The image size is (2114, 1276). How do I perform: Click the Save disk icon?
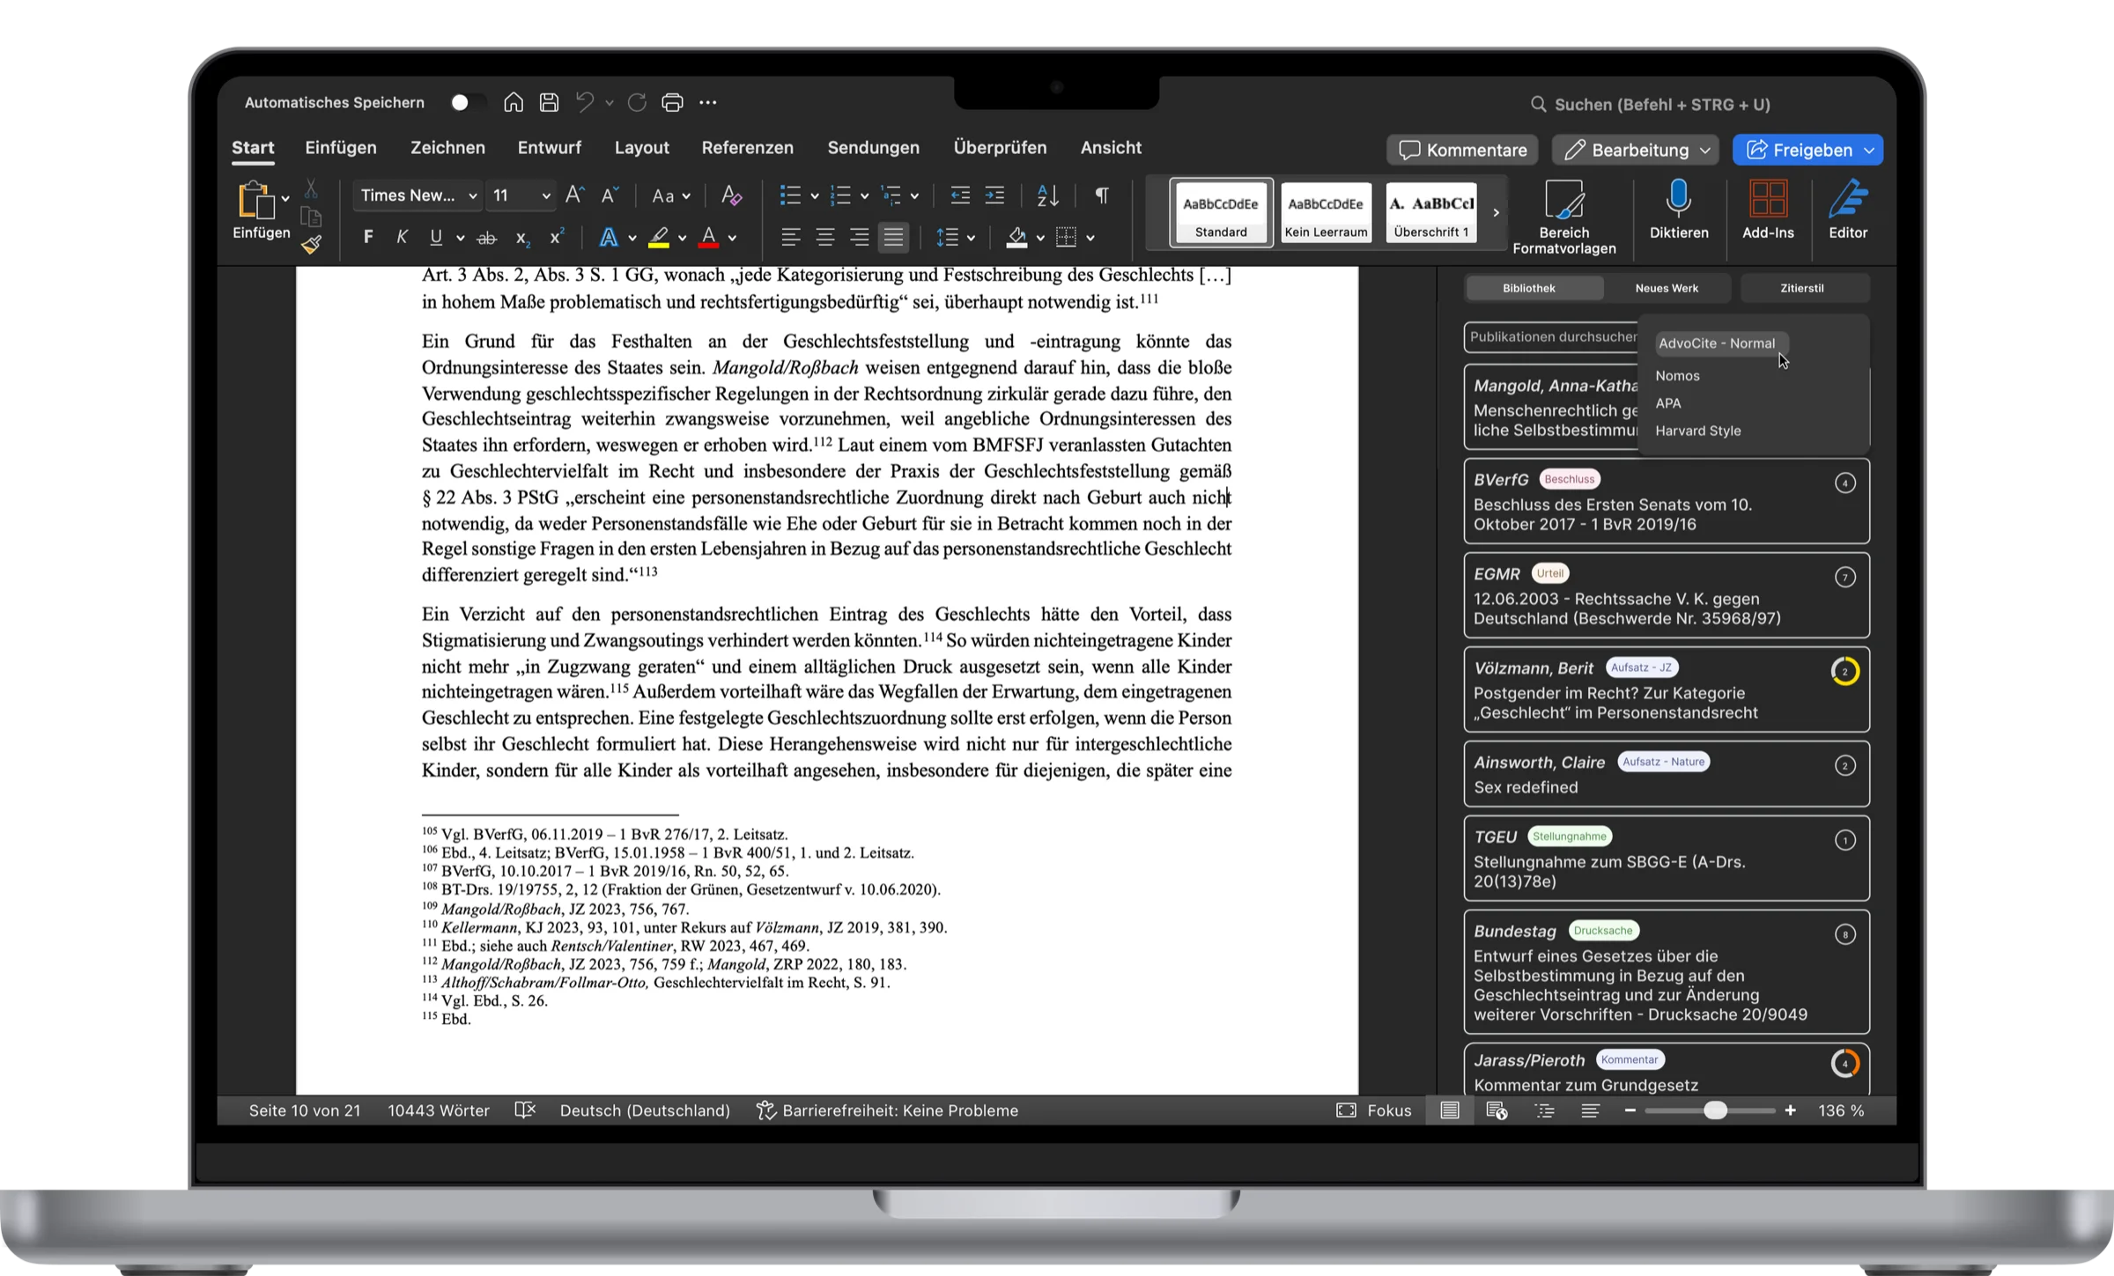click(549, 103)
